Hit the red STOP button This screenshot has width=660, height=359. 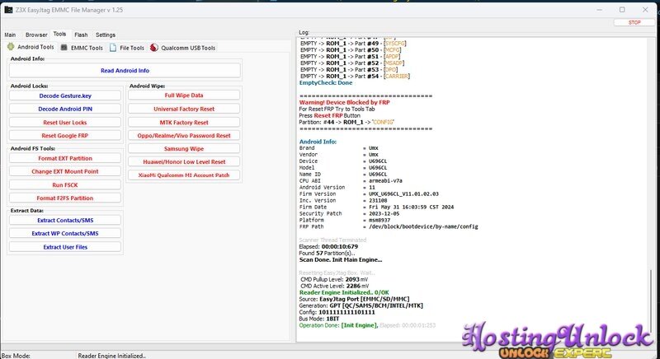(x=634, y=23)
